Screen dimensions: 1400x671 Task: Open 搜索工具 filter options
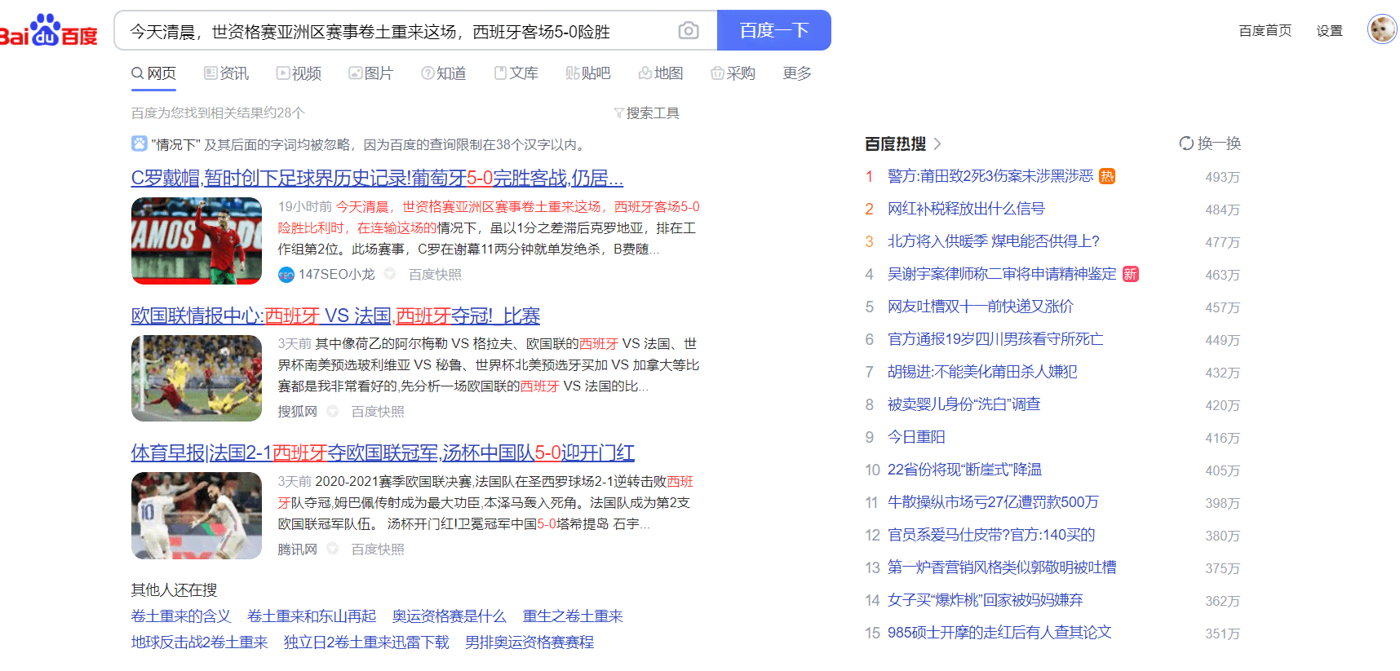646,113
